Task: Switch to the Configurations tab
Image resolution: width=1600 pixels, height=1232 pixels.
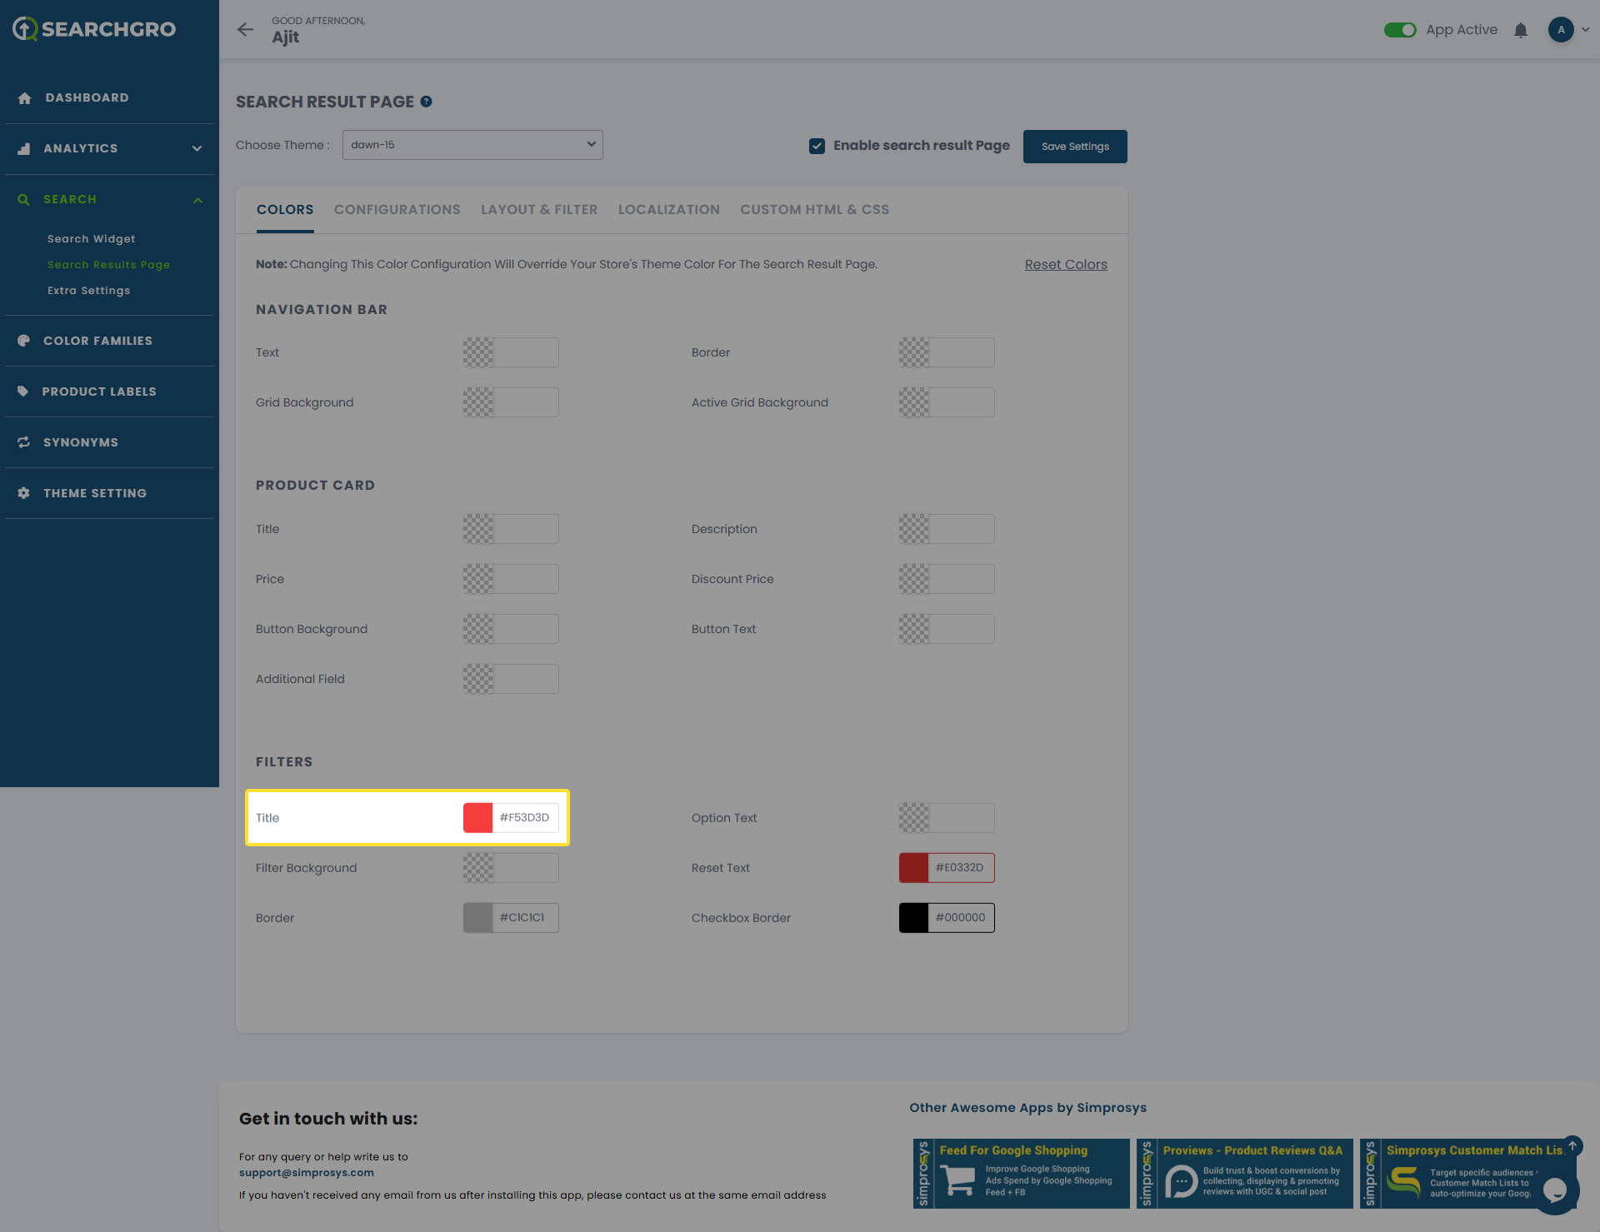Action: pos(397,210)
